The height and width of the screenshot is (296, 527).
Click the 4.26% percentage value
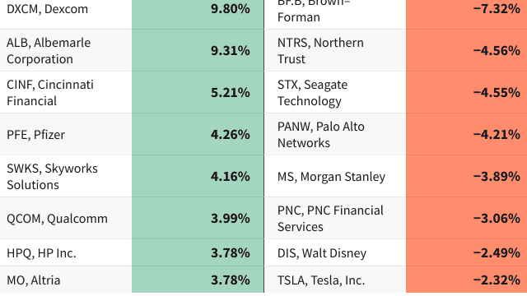tap(231, 135)
